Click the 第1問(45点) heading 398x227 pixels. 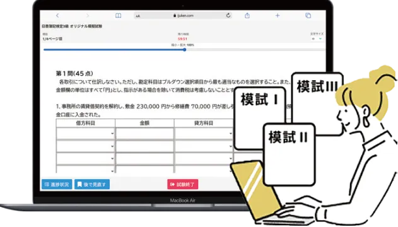74,74
